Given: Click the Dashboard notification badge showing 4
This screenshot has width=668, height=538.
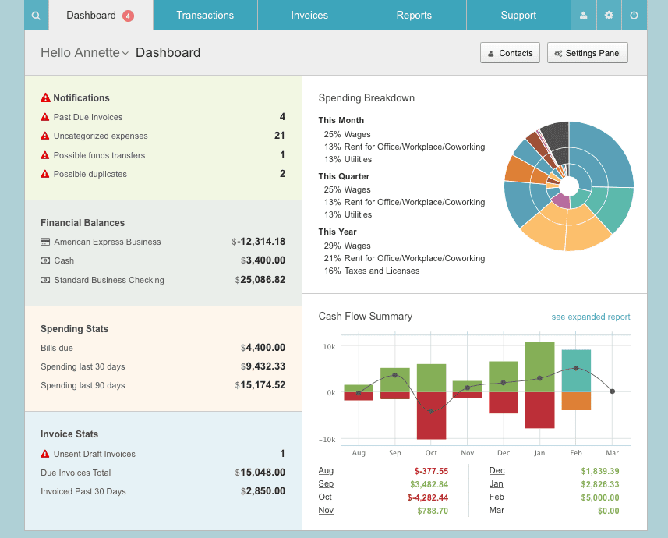Looking at the screenshot, I should point(129,16).
